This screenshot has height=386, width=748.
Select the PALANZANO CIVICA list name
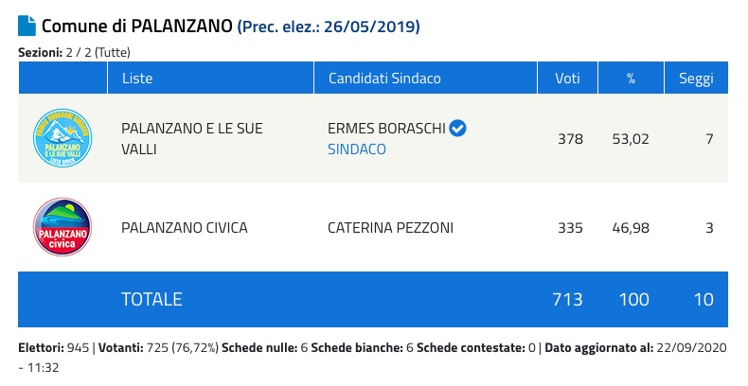coord(185,228)
